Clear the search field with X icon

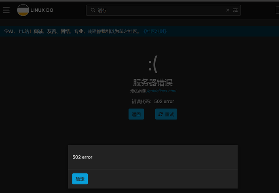pyautogui.click(x=228, y=10)
